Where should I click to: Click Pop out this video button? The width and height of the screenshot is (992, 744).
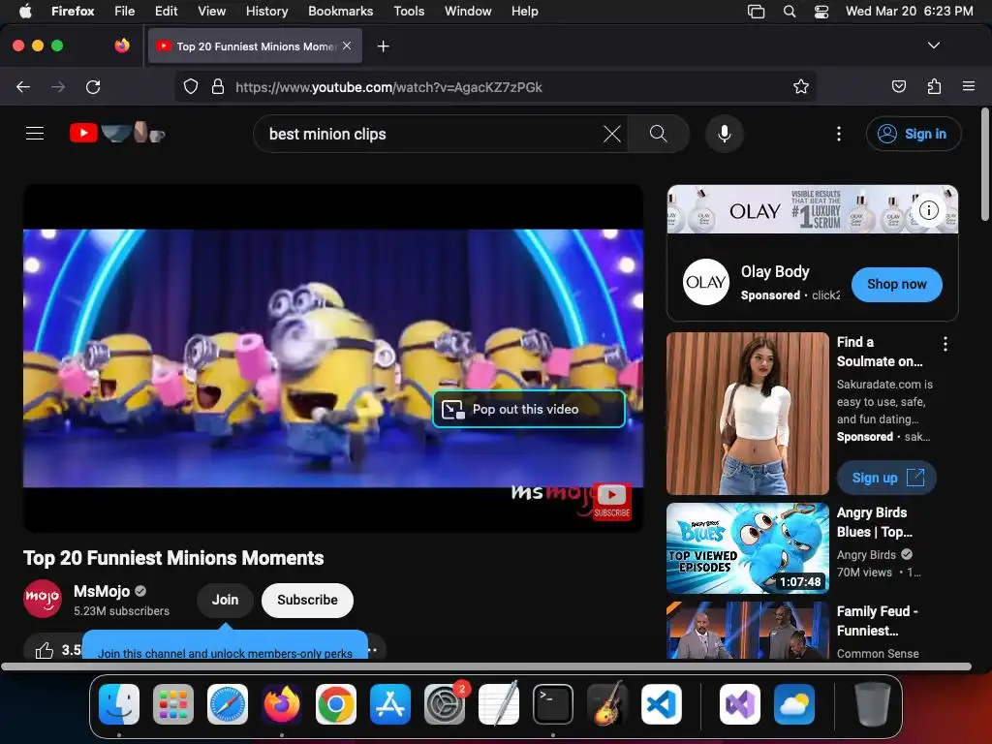[x=529, y=409]
